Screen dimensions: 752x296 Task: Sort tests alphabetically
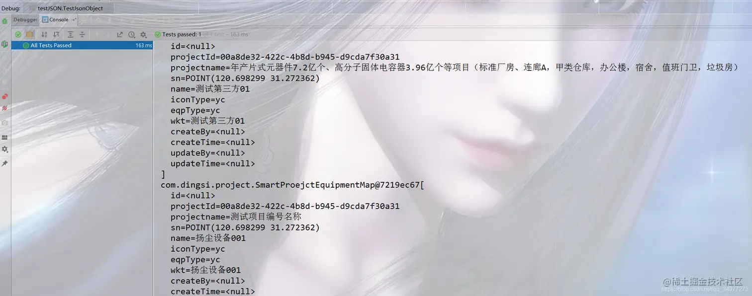click(44, 34)
